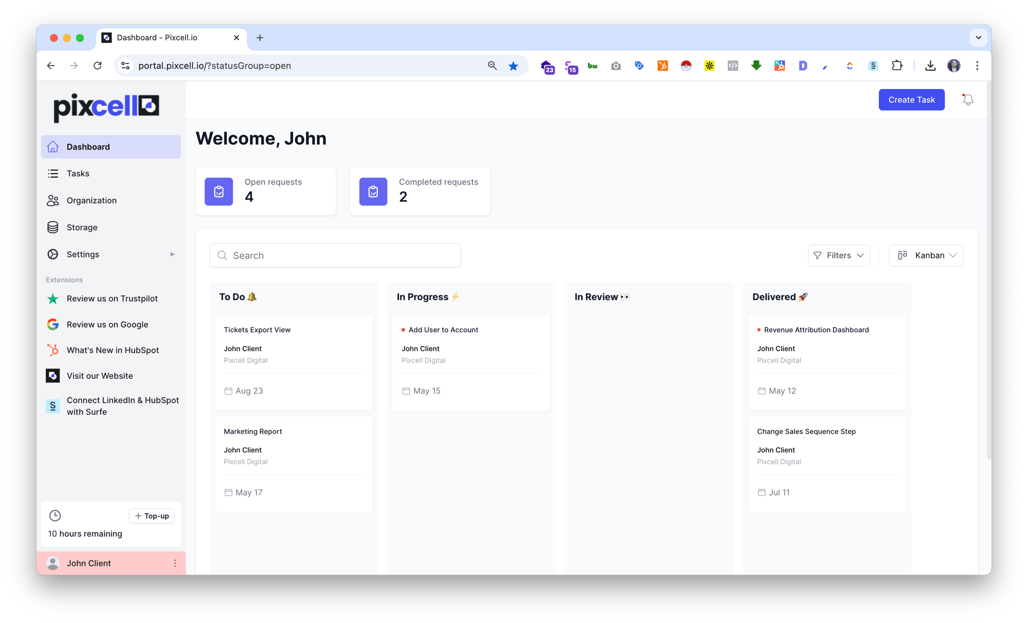1028x623 pixels.
Task: Click the Visit our Website Pixcell icon
Action: click(52, 376)
